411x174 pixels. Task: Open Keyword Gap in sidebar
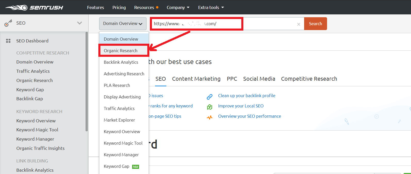[30, 90]
